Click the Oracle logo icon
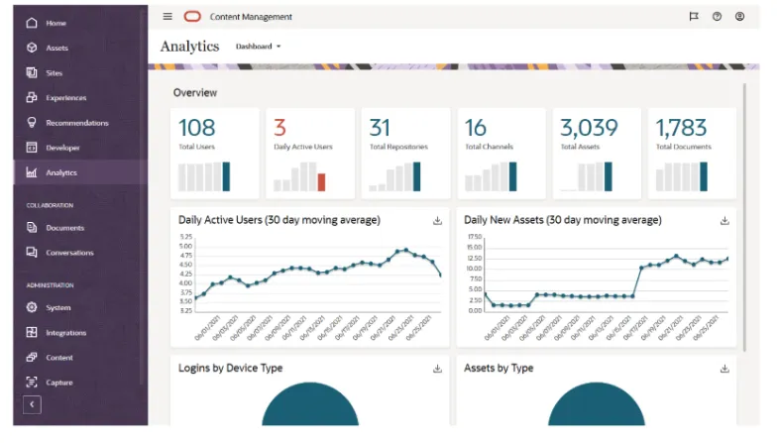The height and width of the screenshot is (443, 780). pos(191,17)
